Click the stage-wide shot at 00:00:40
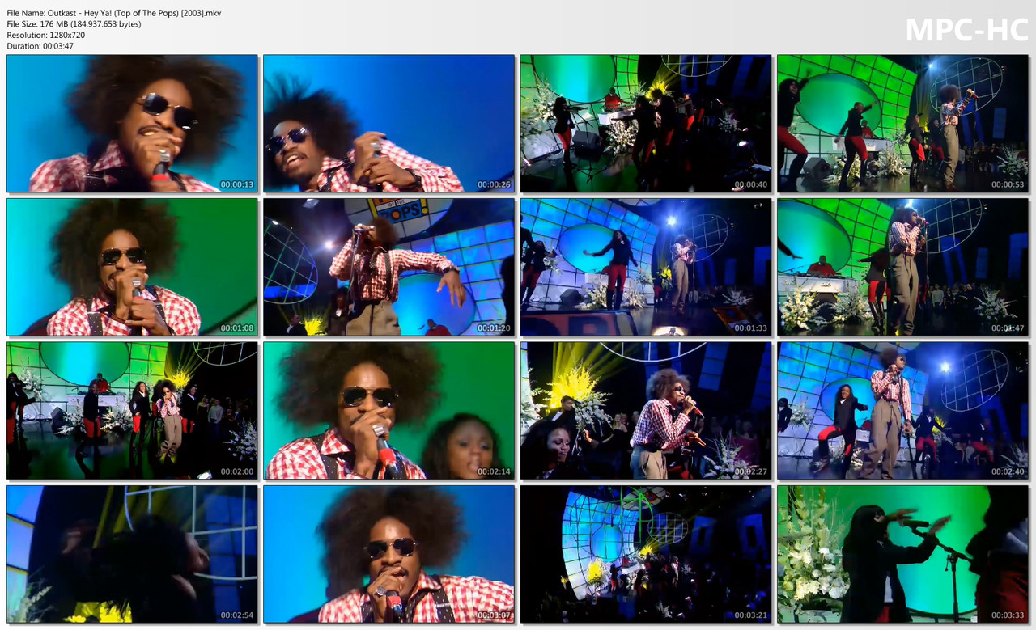The image size is (1036, 630). pyautogui.click(x=645, y=123)
